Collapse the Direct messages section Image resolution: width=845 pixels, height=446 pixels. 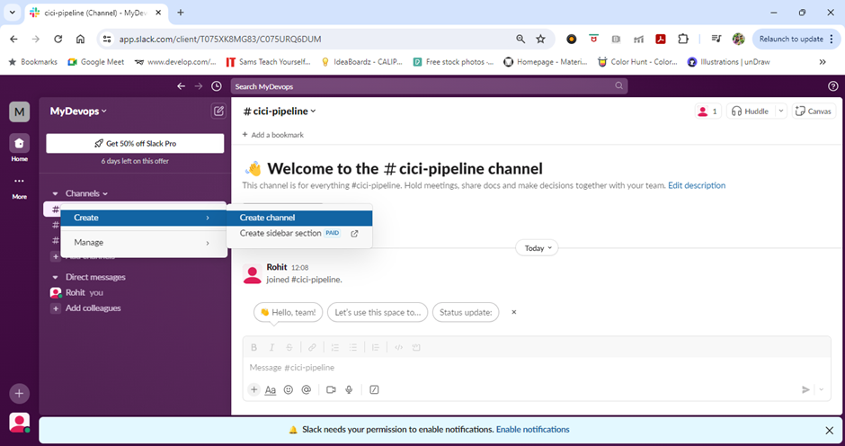(55, 277)
